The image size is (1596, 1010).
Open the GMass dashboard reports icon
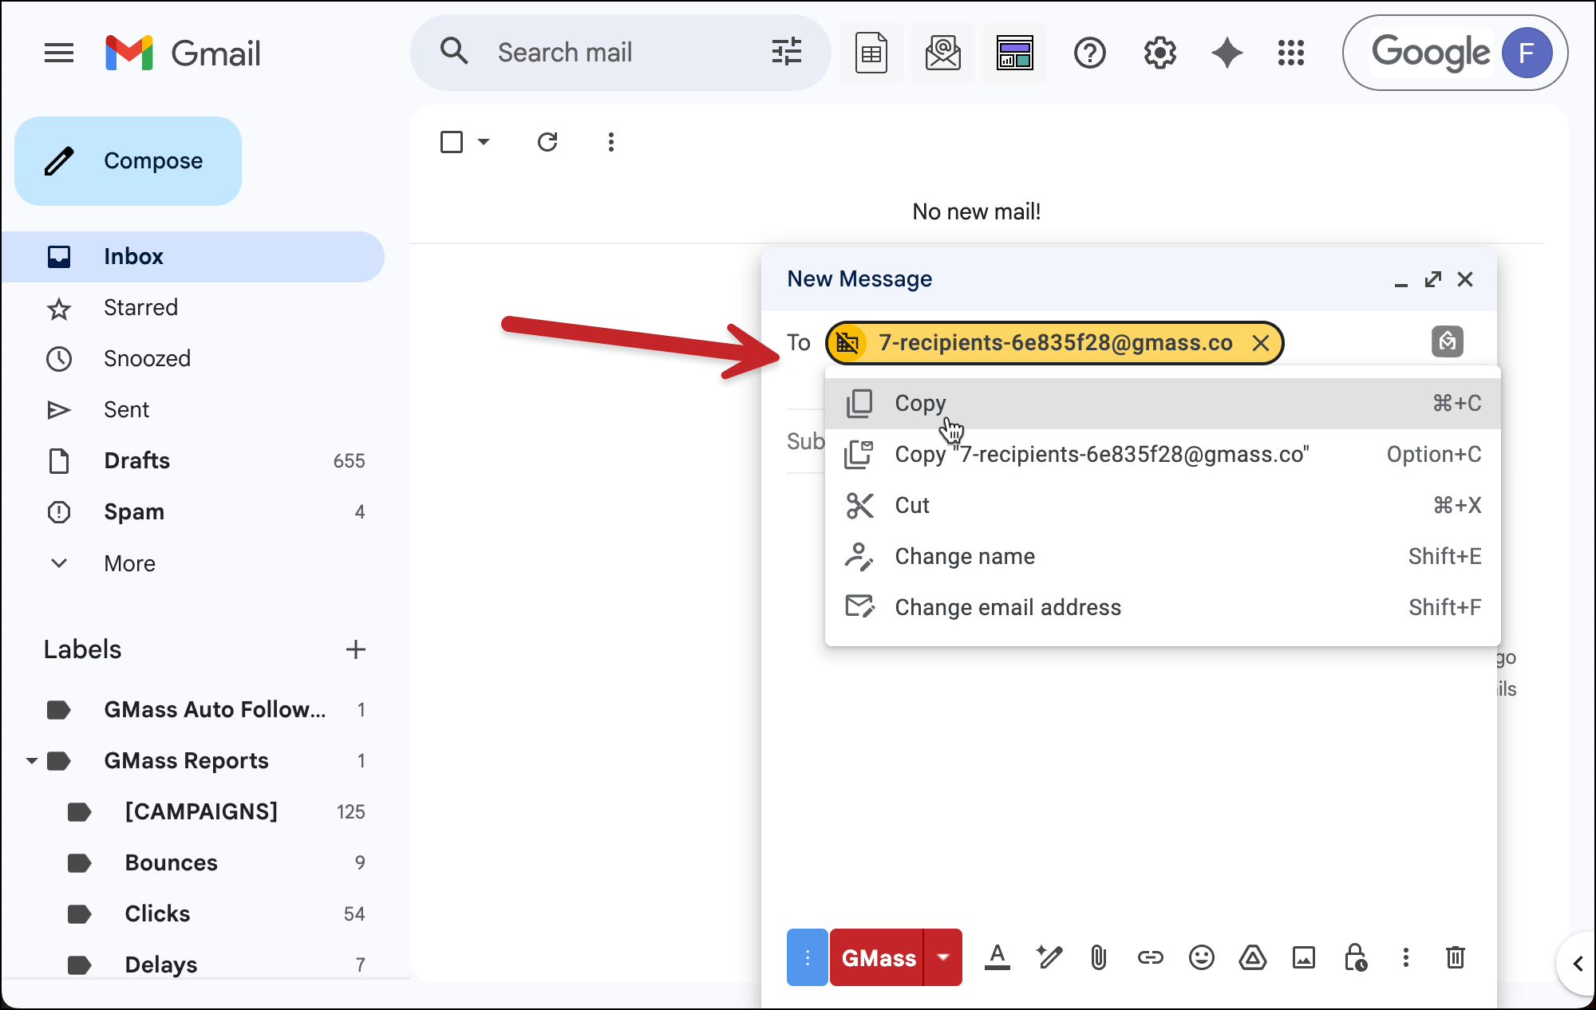[1014, 53]
